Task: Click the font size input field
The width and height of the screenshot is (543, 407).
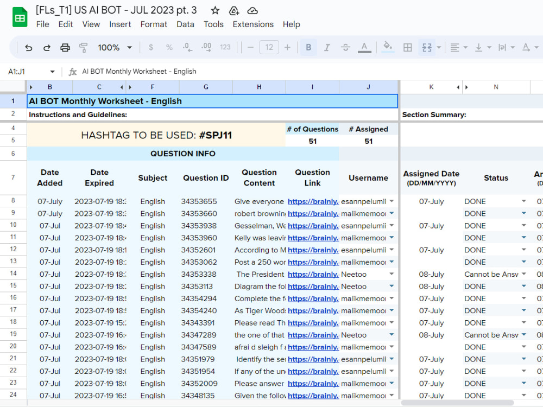Action: point(269,47)
